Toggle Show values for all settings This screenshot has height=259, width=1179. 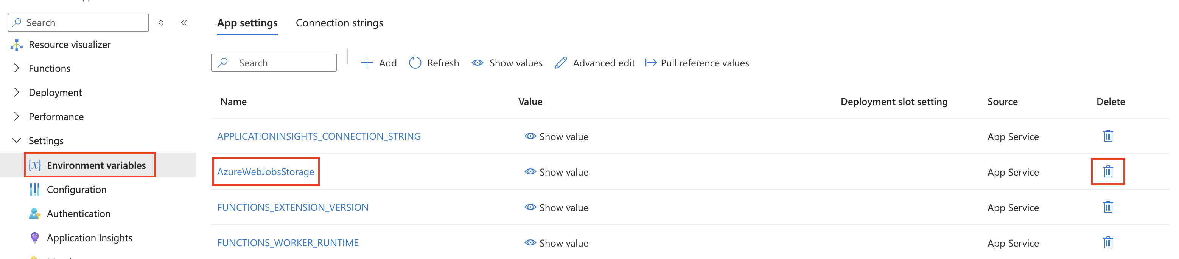[478, 63]
